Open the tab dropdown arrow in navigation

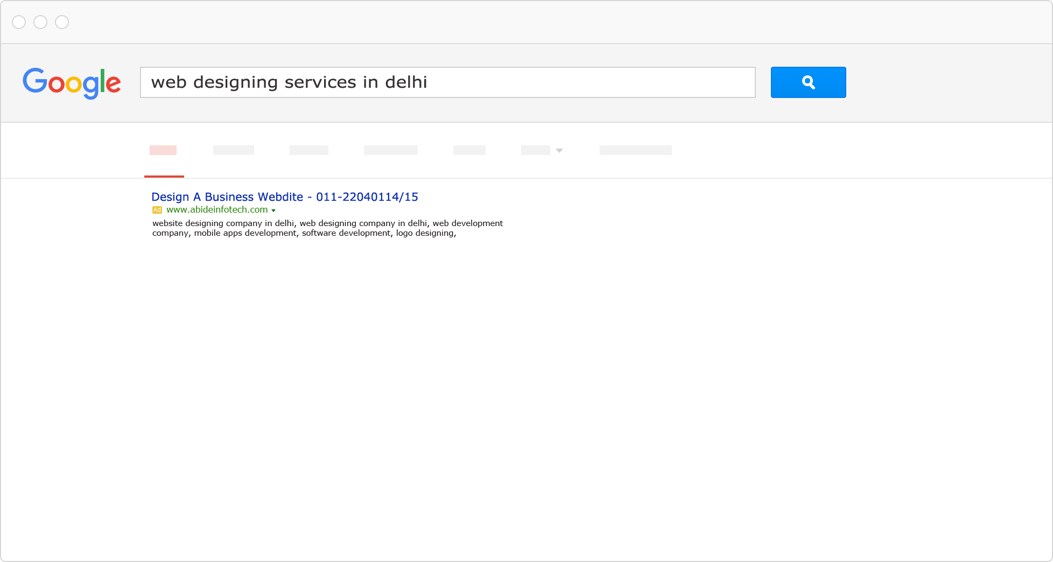point(559,151)
